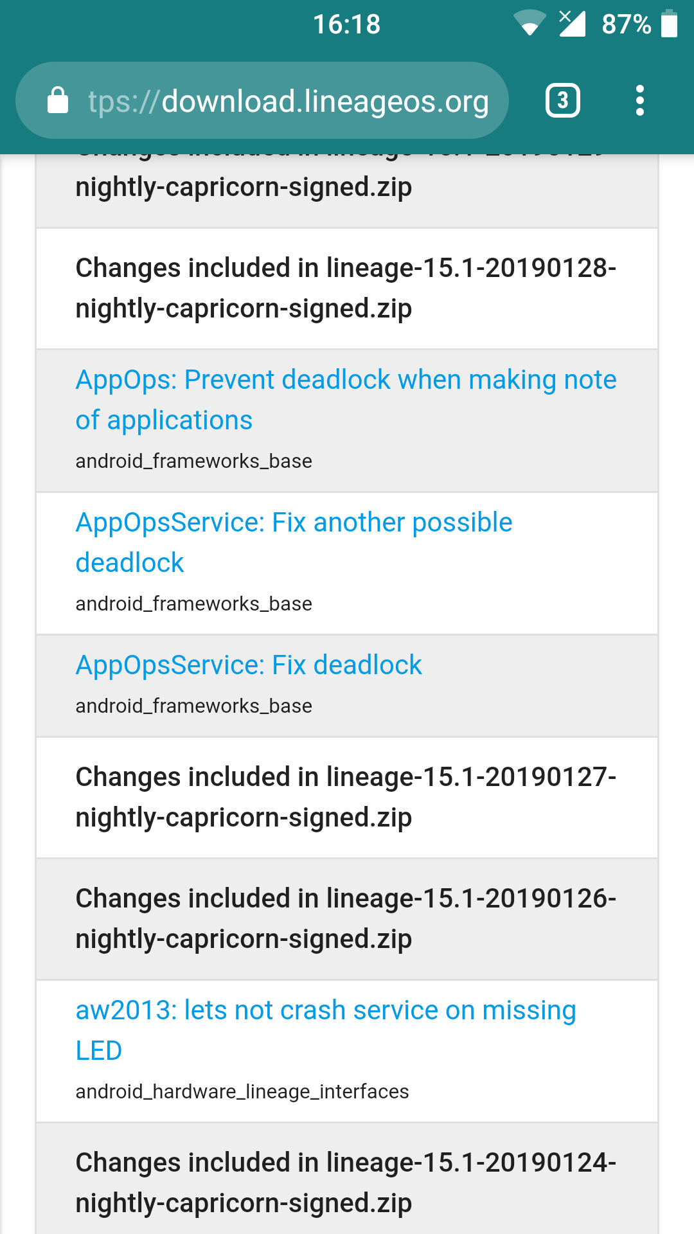Viewport: 694px width, 1234px height.
Task: Tap the first android_frameworks_base repository label
Action: coord(193,461)
